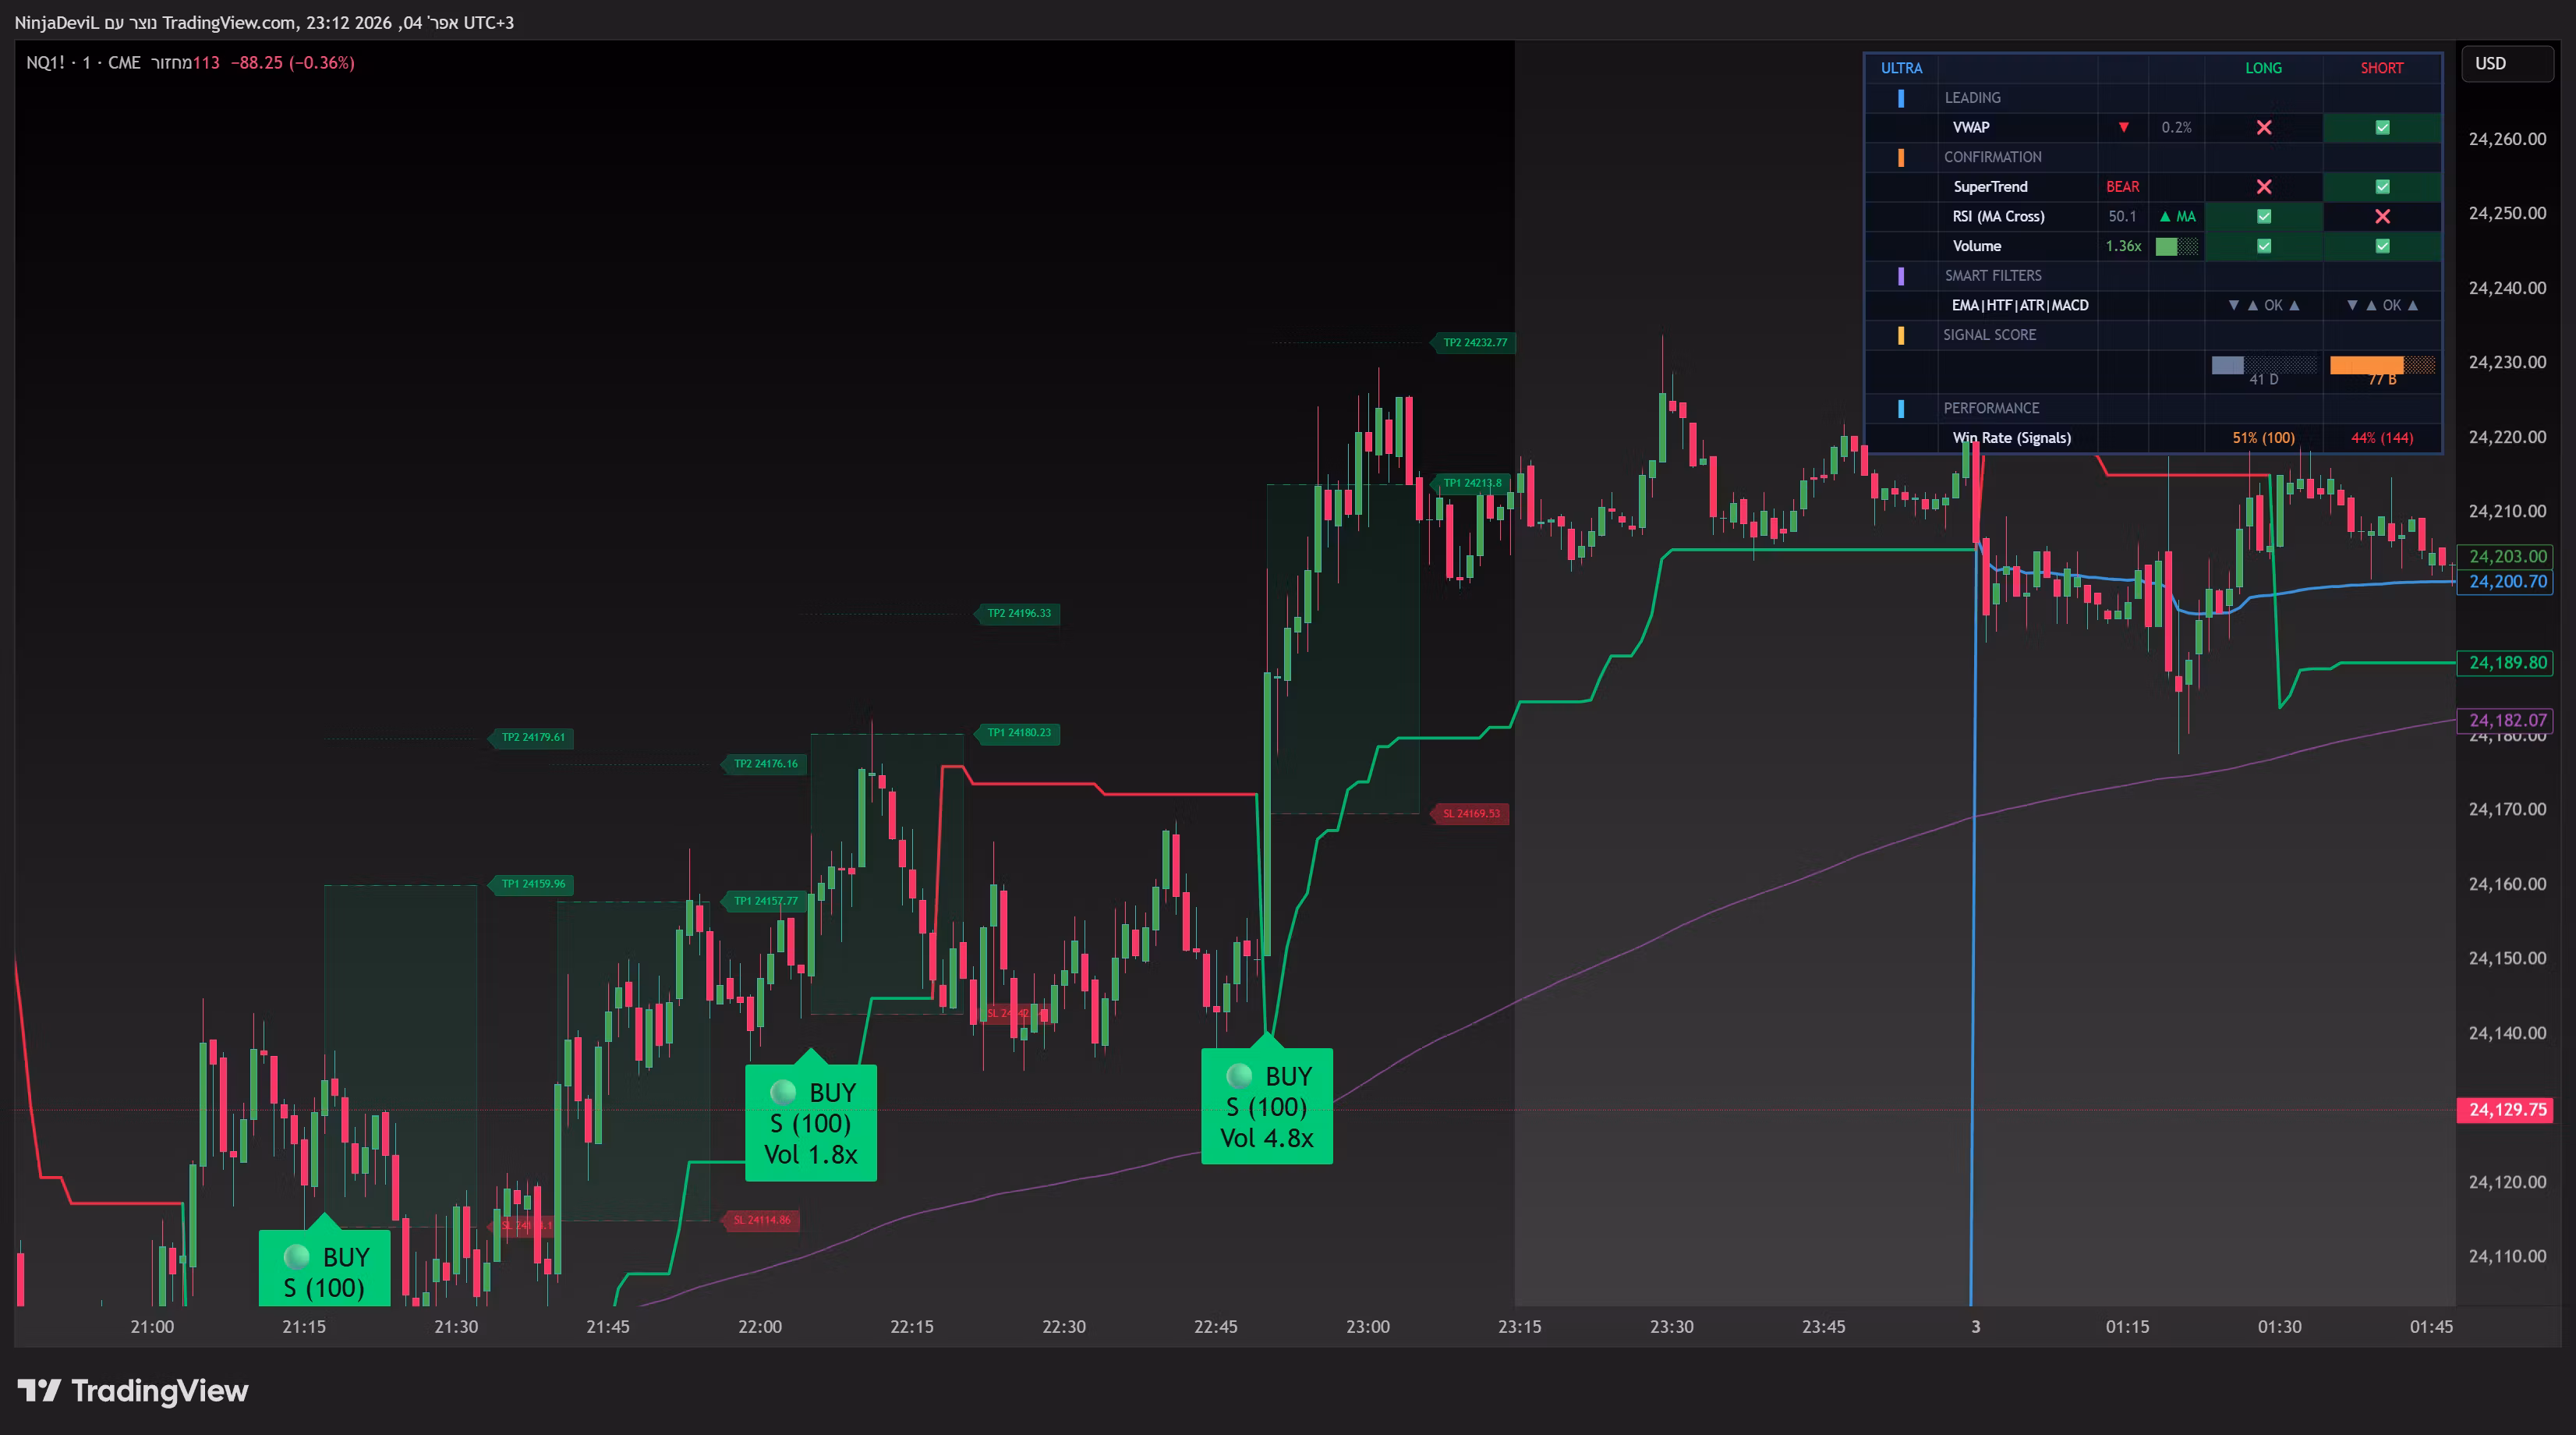Click the SHORT signal score bar 77 B
The image size is (2576, 1435).
click(2382, 365)
